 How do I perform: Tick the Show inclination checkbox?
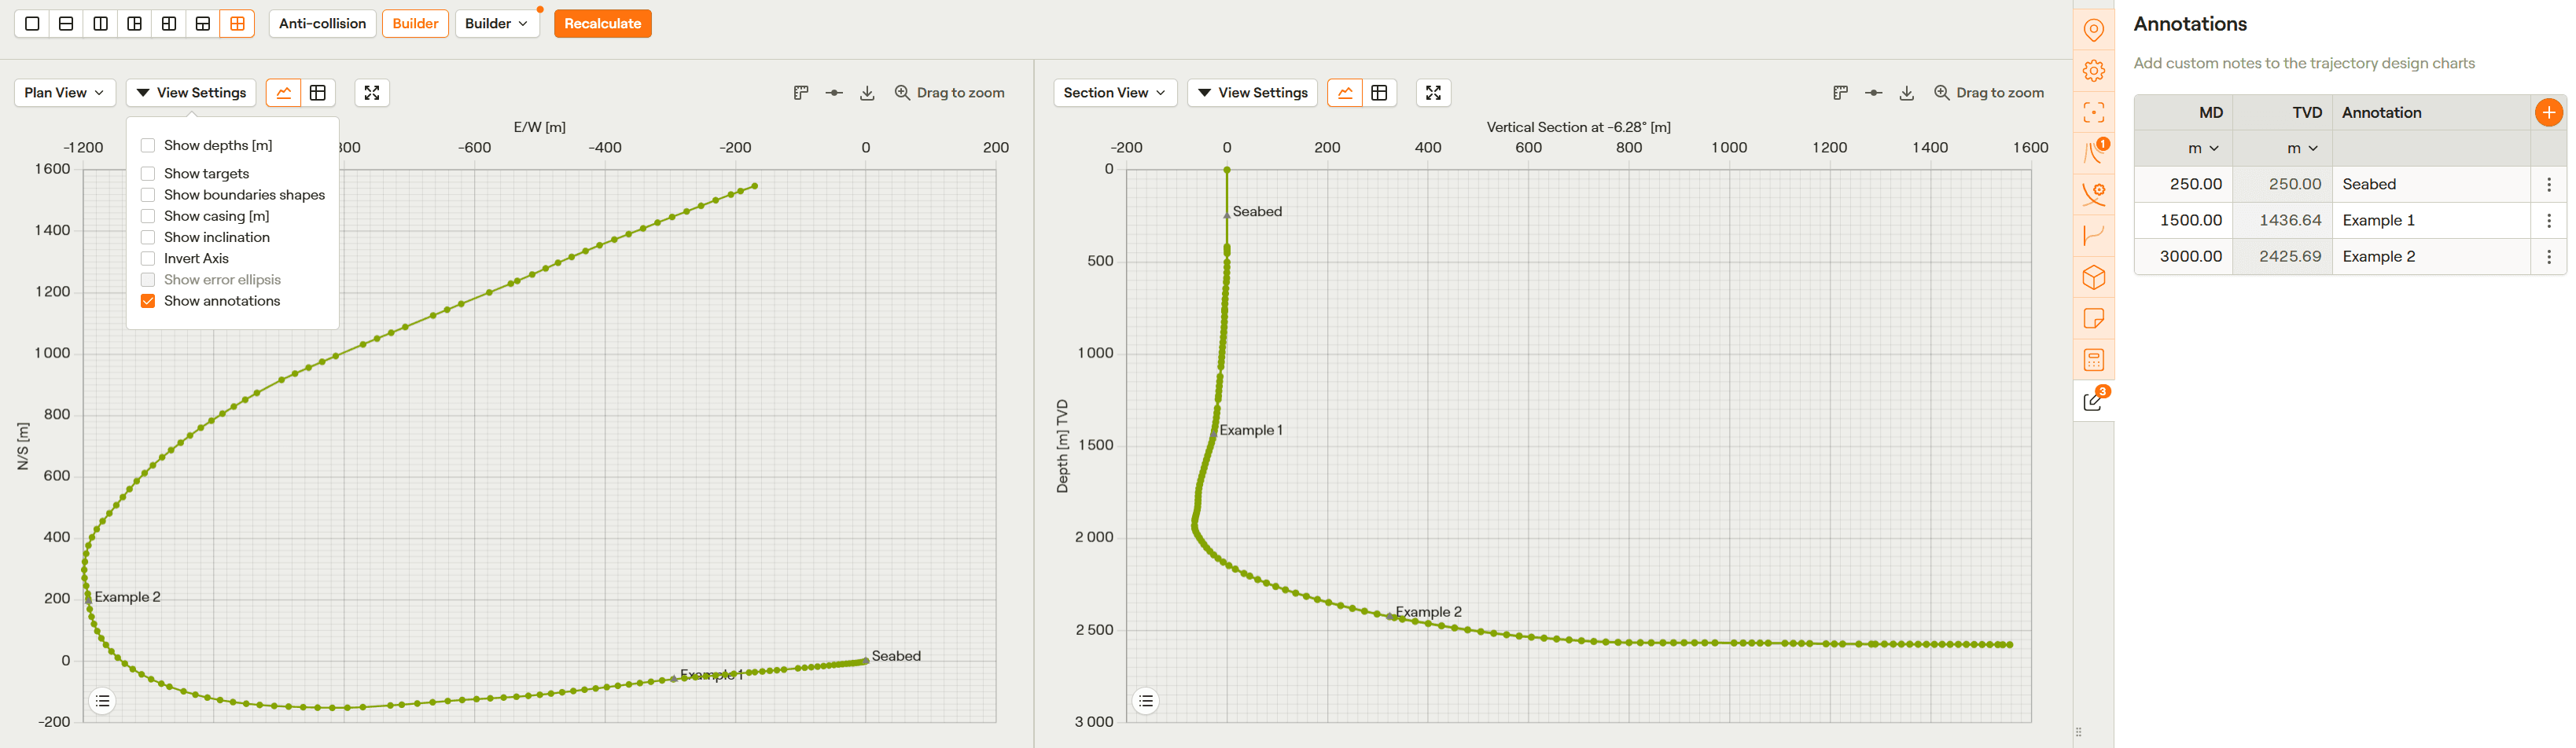coord(148,238)
